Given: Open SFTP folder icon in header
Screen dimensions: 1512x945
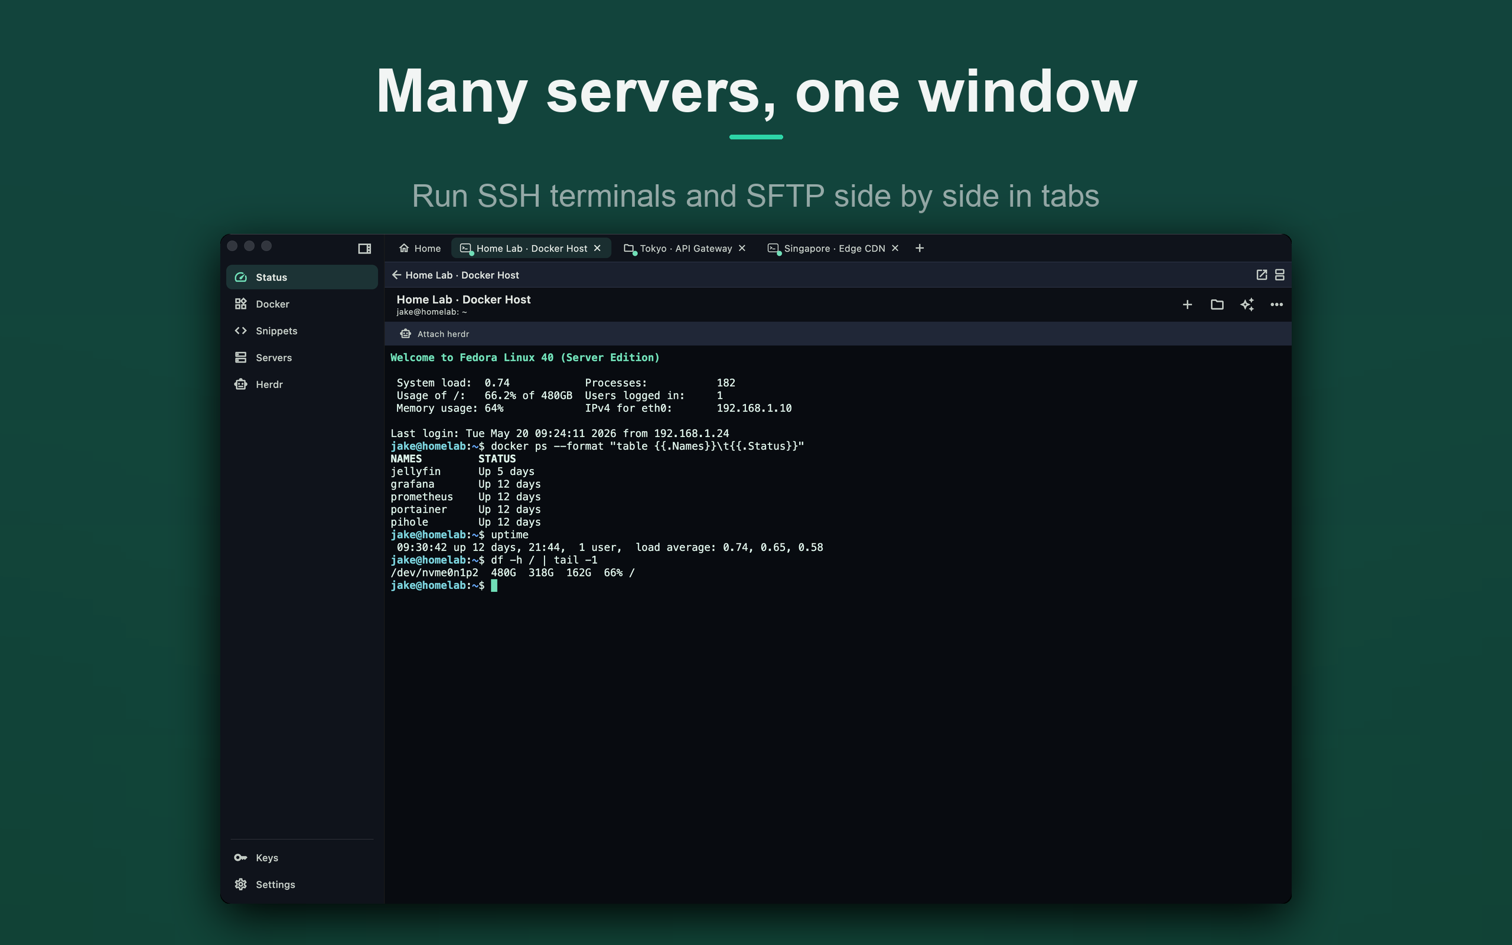Looking at the screenshot, I should pyautogui.click(x=1217, y=304).
